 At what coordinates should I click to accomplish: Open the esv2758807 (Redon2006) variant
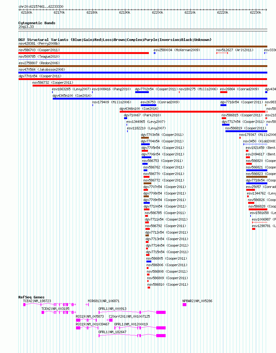(39, 63)
